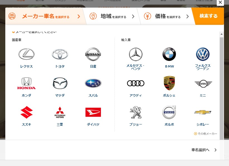Click the 輸入車 section heading
Image resolution: width=229 pixels, height=166 pixels.
pyautogui.click(x=126, y=40)
